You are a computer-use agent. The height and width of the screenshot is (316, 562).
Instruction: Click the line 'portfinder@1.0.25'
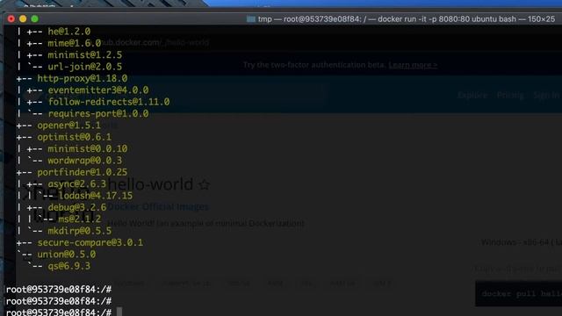click(x=83, y=172)
